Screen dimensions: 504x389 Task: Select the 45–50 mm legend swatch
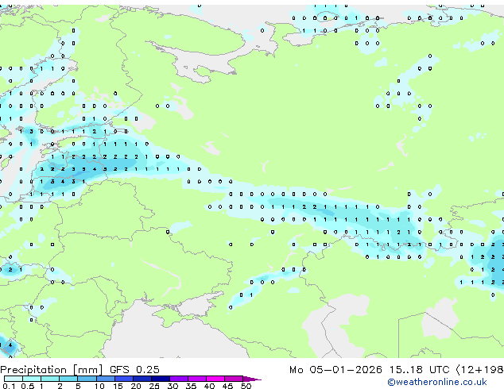click(234, 379)
